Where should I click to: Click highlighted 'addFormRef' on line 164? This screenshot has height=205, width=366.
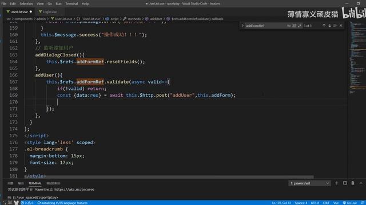[x=90, y=61]
